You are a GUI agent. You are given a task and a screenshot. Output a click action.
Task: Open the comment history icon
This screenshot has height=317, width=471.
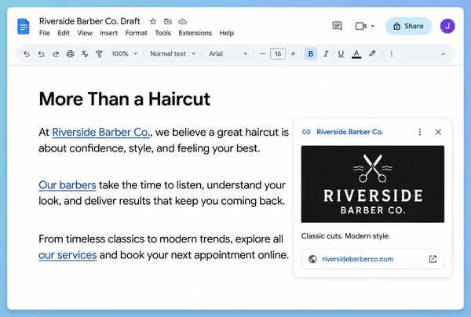(337, 26)
